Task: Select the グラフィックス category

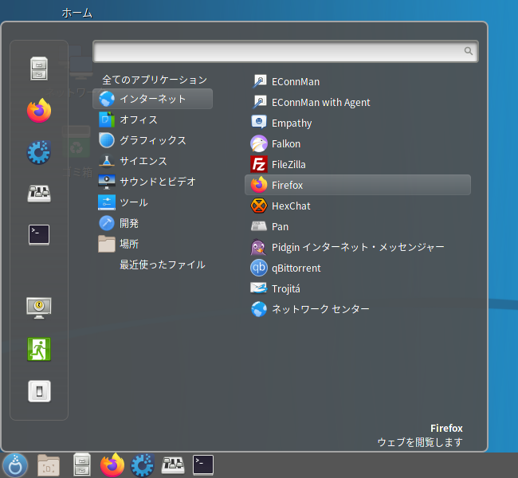Action: (x=153, y=140)
